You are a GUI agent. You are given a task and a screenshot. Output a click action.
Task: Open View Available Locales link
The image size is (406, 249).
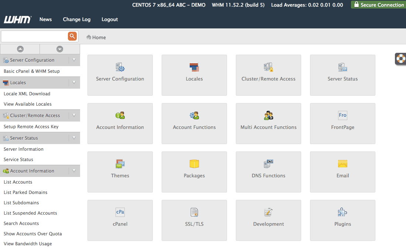(27, 104)
